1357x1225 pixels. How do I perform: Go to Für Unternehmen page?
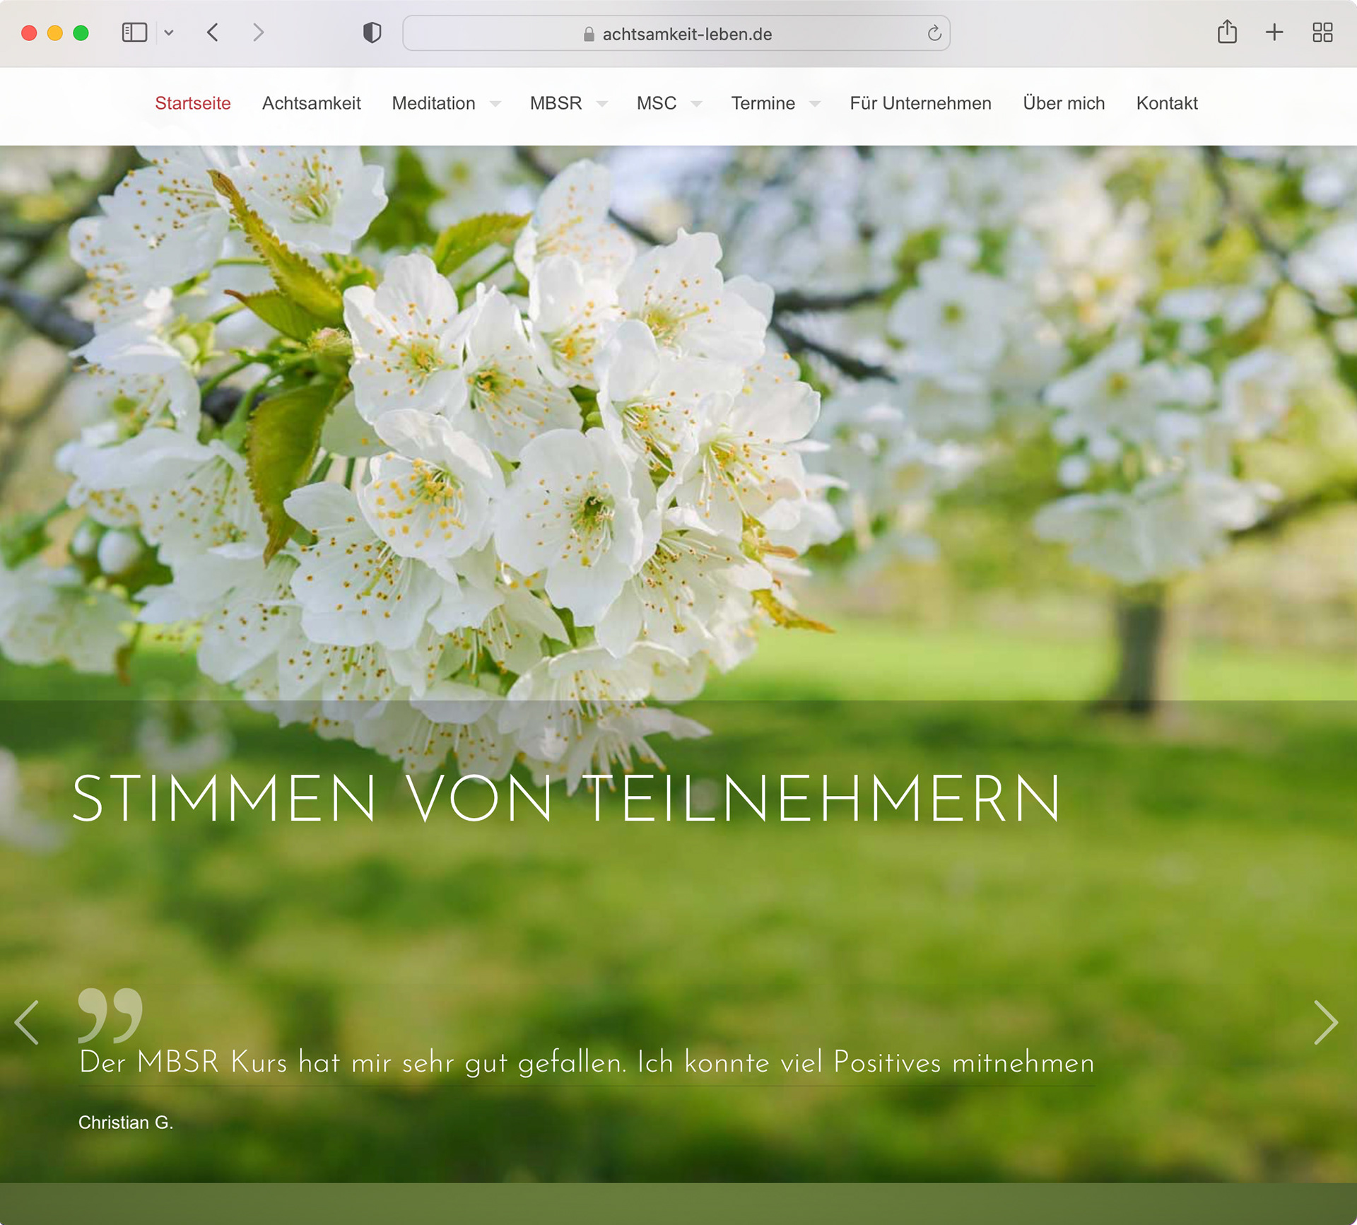click(920, 103)
